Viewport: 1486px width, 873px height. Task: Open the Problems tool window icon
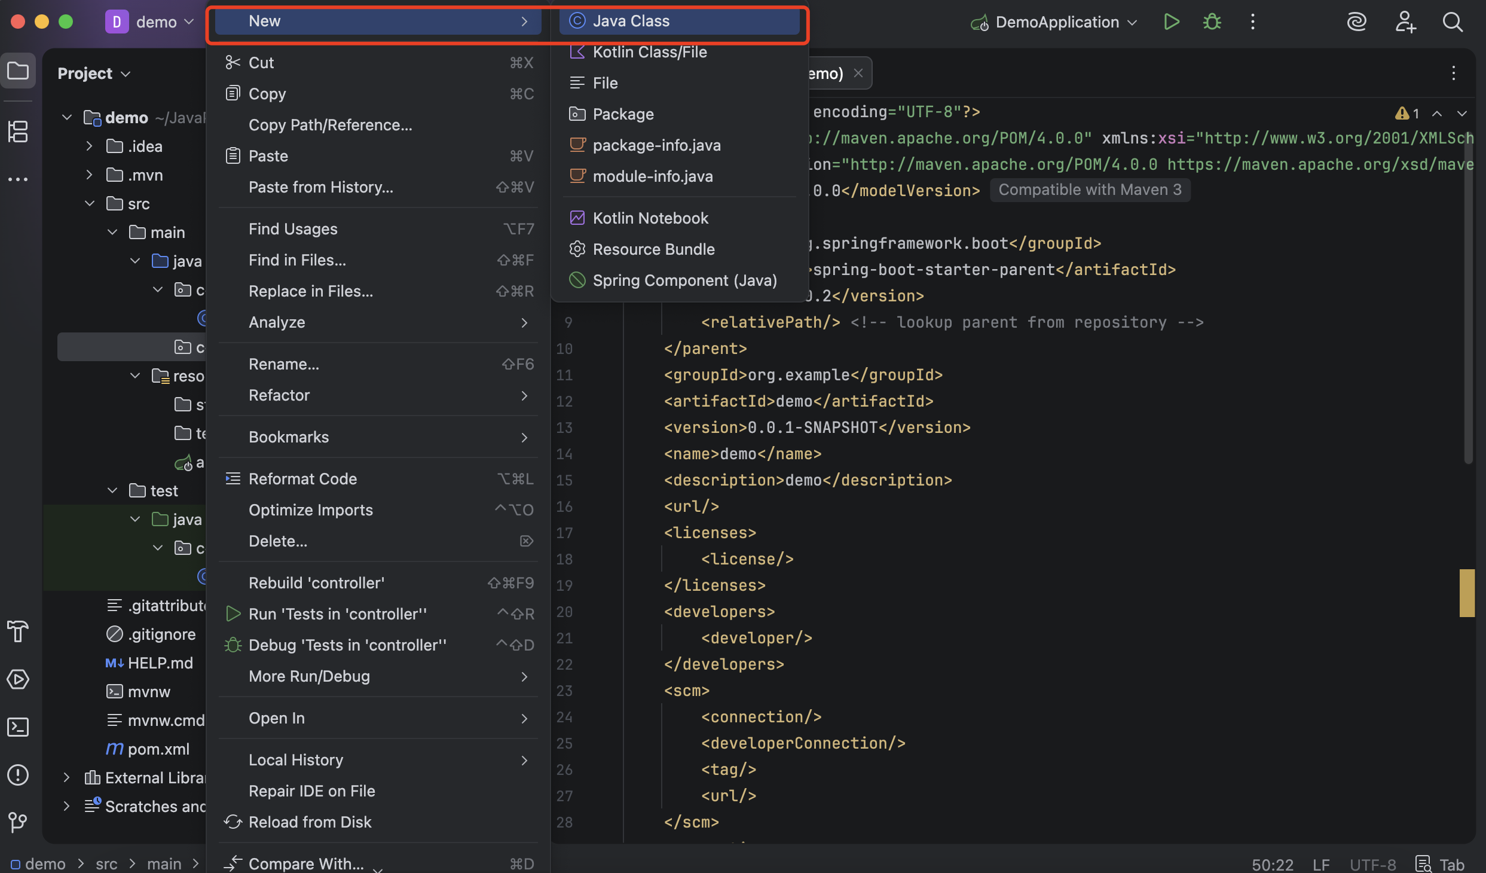(18, 775)
